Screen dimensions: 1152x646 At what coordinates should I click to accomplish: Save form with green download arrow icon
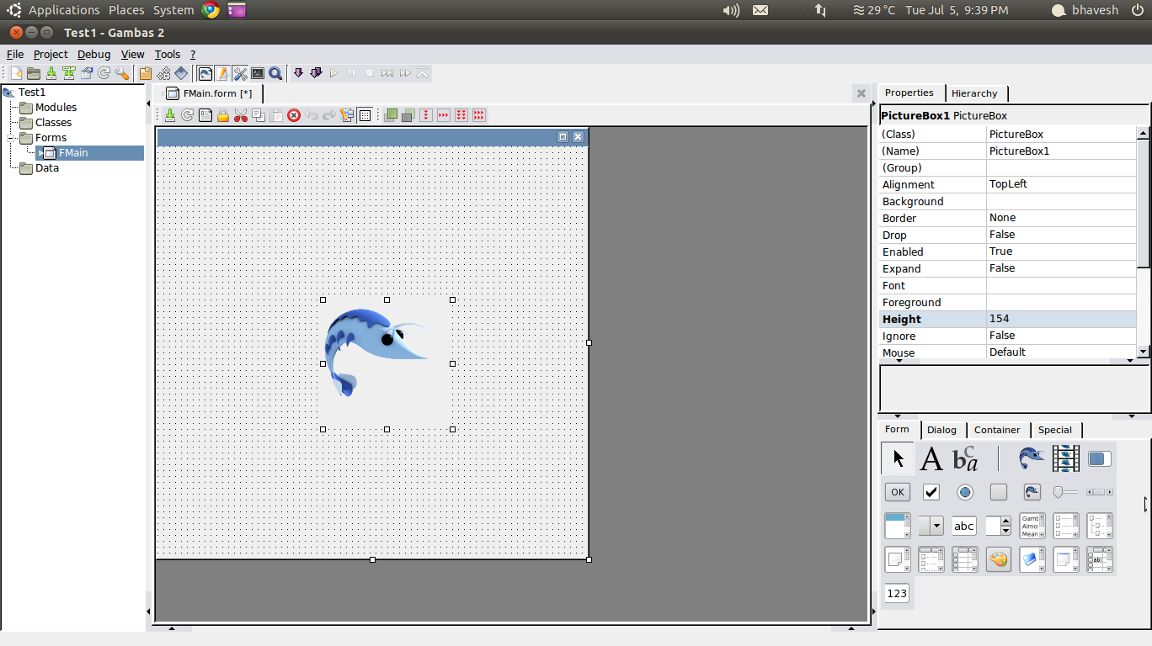pyautogui.click(x=170, y=115)
